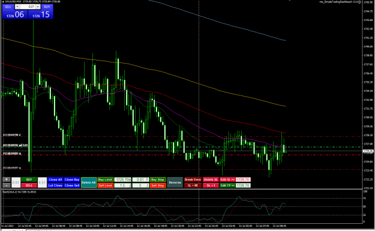Click the current price tag on the price scale
Viewport: 375px width, 231px height.
coord(368,151)
